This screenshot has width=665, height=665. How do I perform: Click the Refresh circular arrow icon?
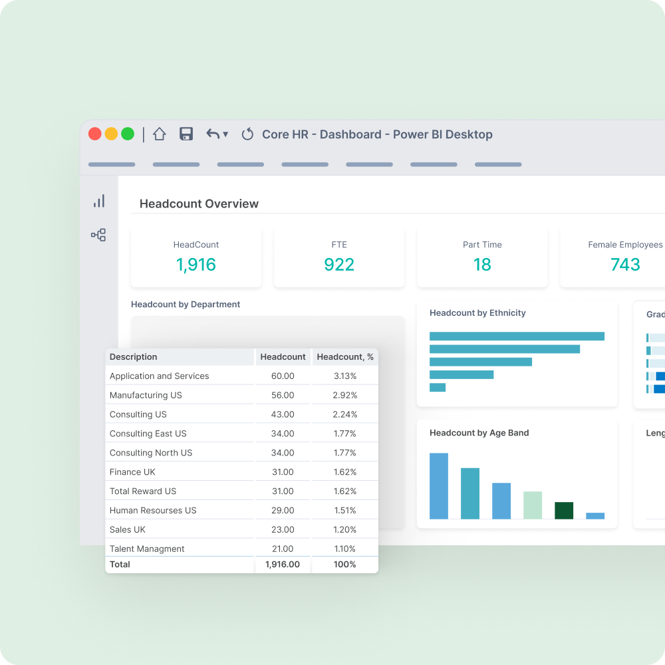click(x=247, y=134)
